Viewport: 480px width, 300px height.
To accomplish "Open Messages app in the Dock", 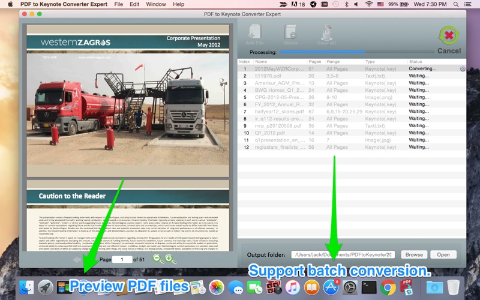I will pyautogui.click(x=235, y=287).
